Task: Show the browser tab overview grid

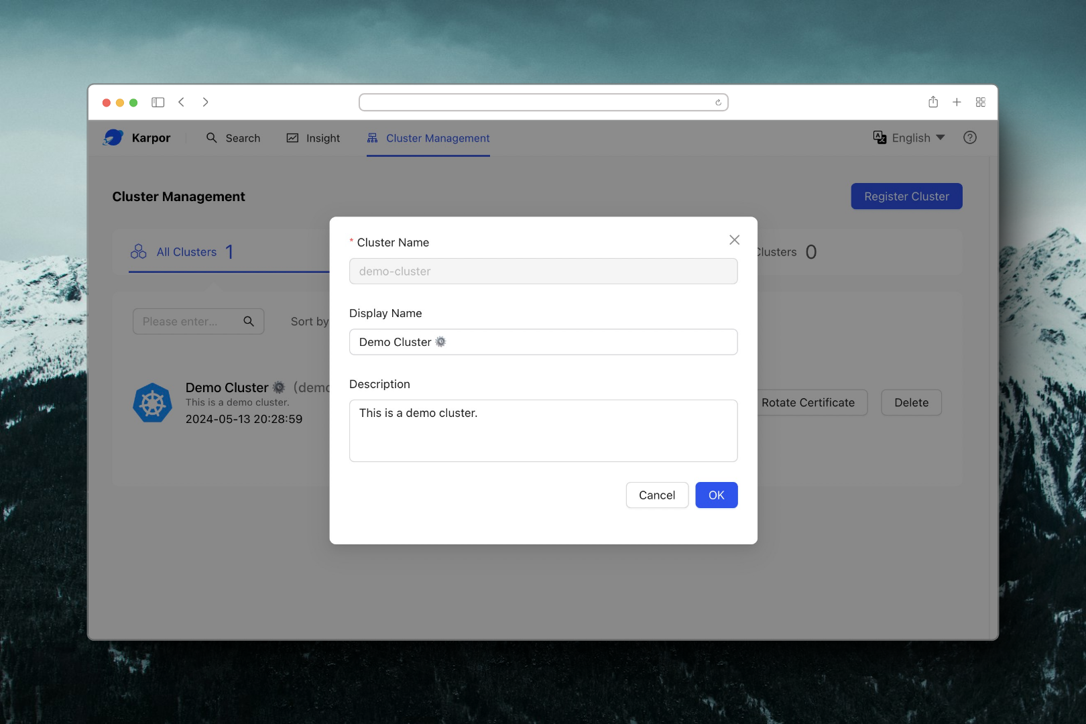Action: [x=980, y=102]
